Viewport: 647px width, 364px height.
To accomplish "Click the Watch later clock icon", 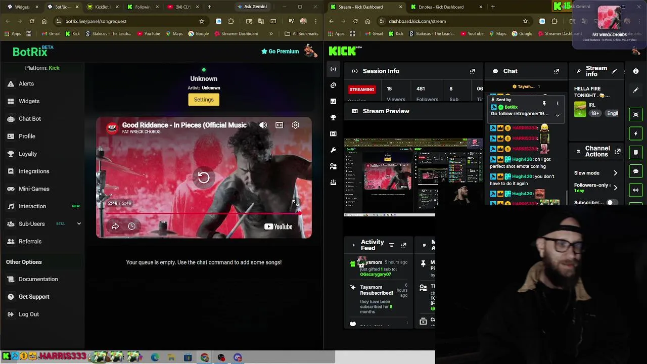I will coord(131,226).
